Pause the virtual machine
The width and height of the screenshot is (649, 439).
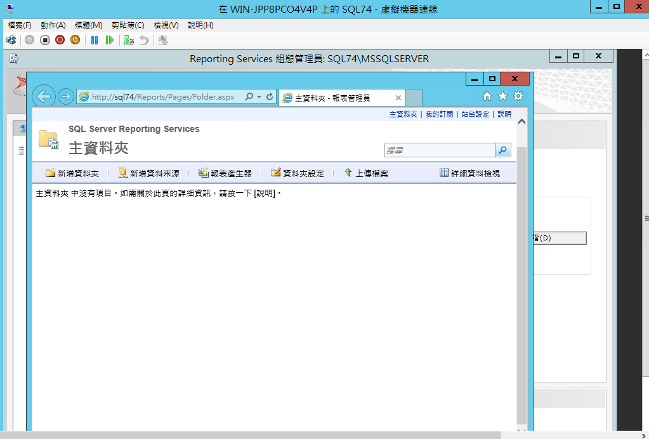(95, 40)
